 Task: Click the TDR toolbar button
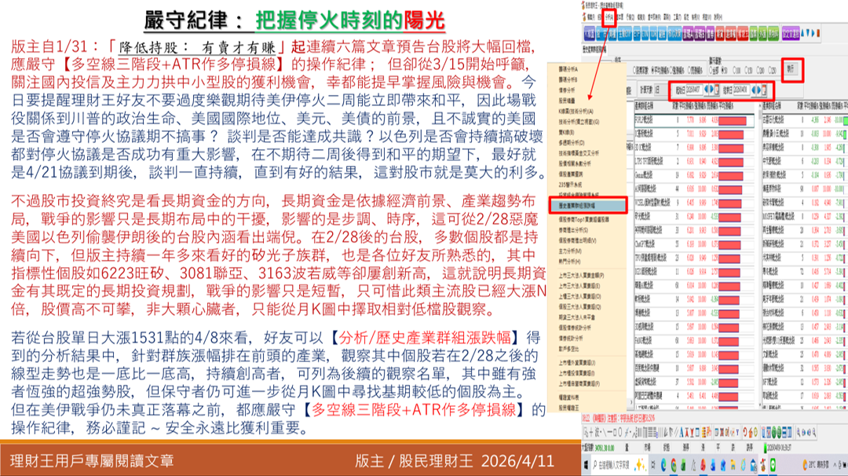tap(653, 34)
